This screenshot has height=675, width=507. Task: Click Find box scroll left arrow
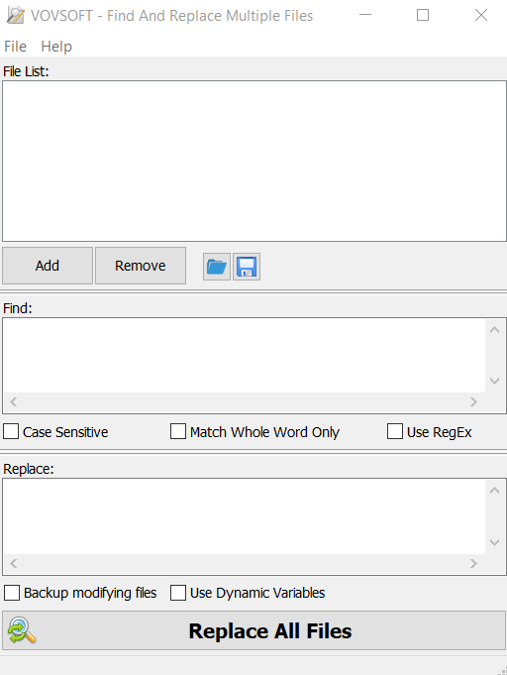[x=14, y=402]
